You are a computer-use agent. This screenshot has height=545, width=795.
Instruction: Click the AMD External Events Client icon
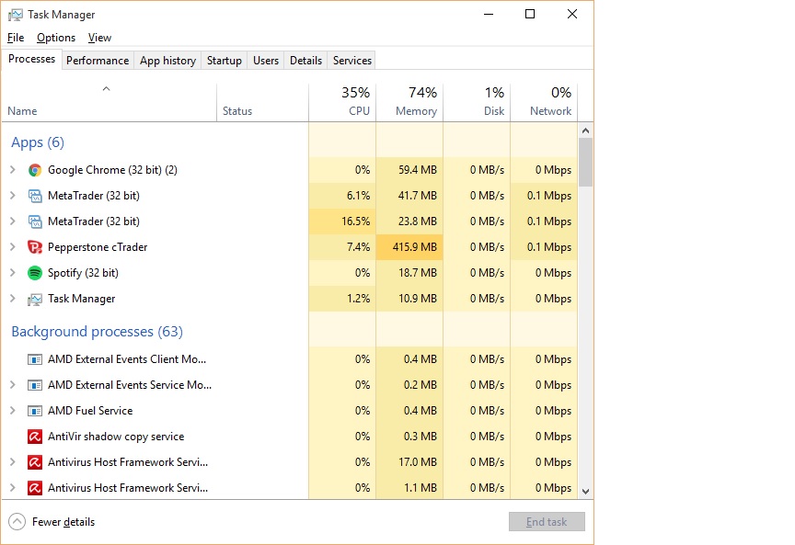point(34,359)
